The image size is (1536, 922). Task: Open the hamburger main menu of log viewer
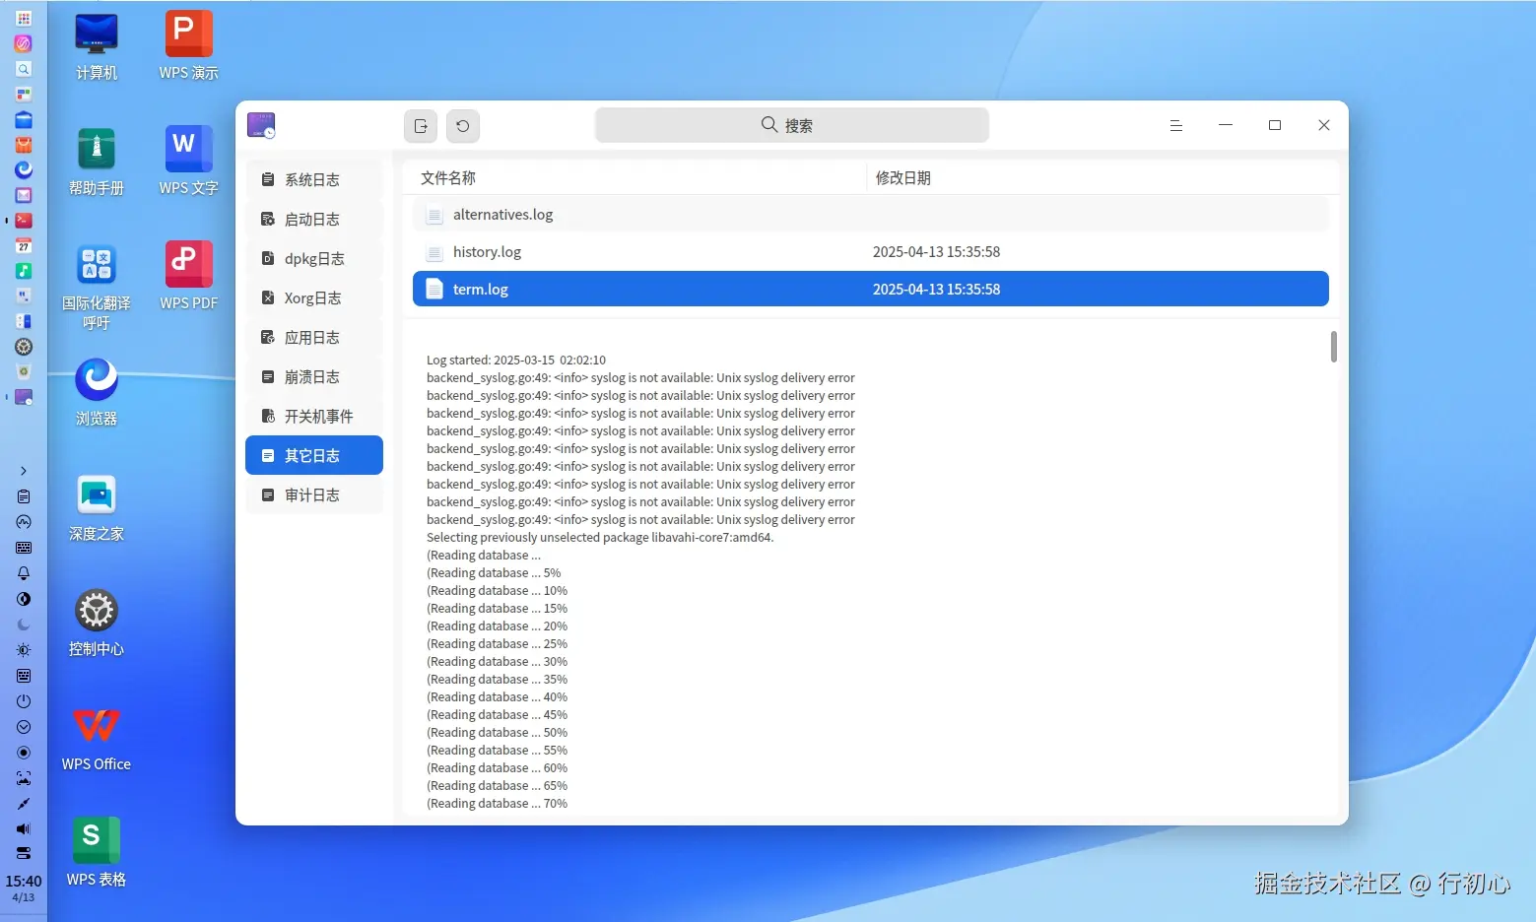[1175, 125]
